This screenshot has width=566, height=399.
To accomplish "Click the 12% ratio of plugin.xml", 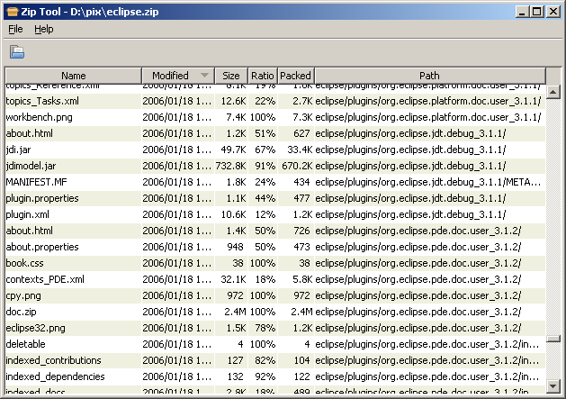I will coord(265,214).
